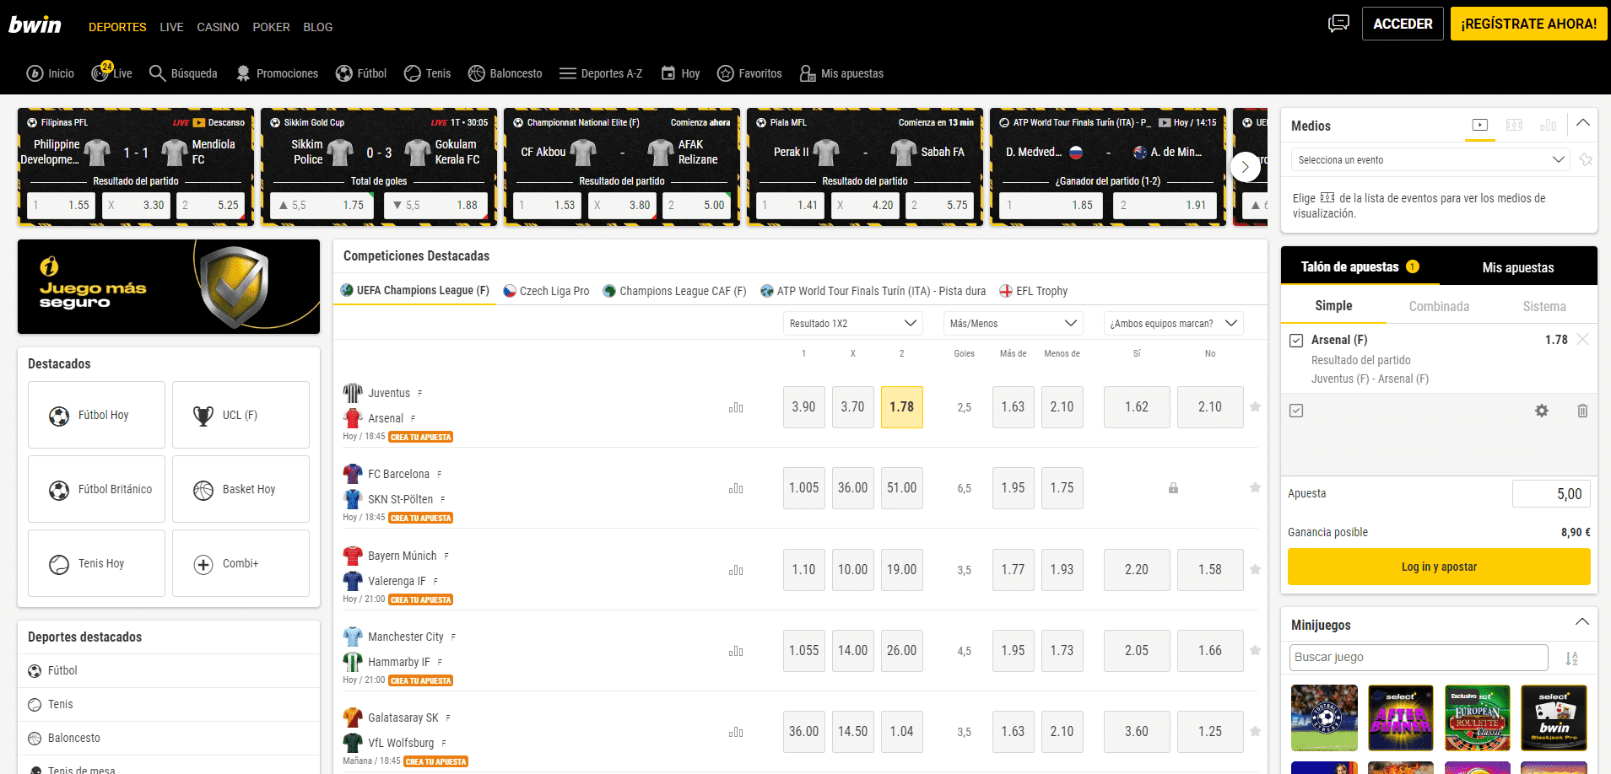Image resolution: width=1611 pixels, height=774 pixels.
Task: Click CREA TU APUESTA for Juventus match
Action: 421,437
